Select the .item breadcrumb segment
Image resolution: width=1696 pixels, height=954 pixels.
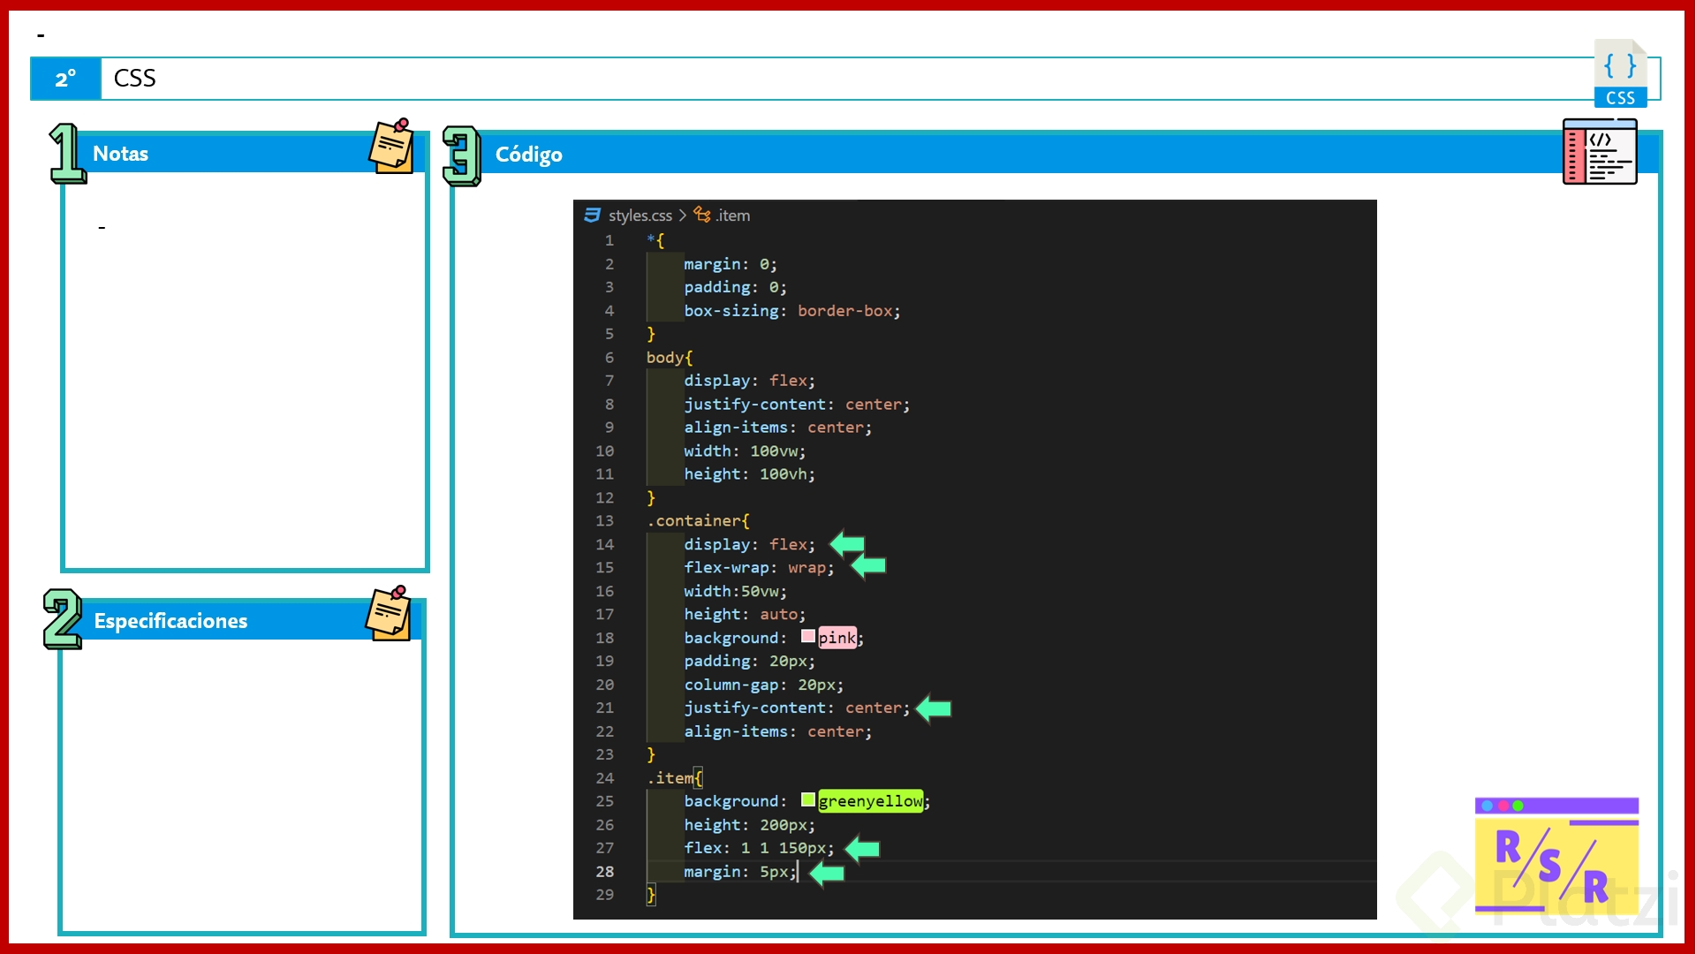coord(733,216)
